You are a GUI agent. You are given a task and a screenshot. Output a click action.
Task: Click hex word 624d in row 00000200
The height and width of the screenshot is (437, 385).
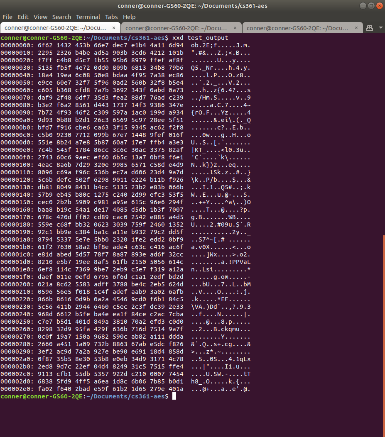[176, 285]
